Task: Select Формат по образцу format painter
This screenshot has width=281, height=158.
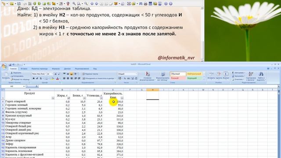Action: pos(20,79)
